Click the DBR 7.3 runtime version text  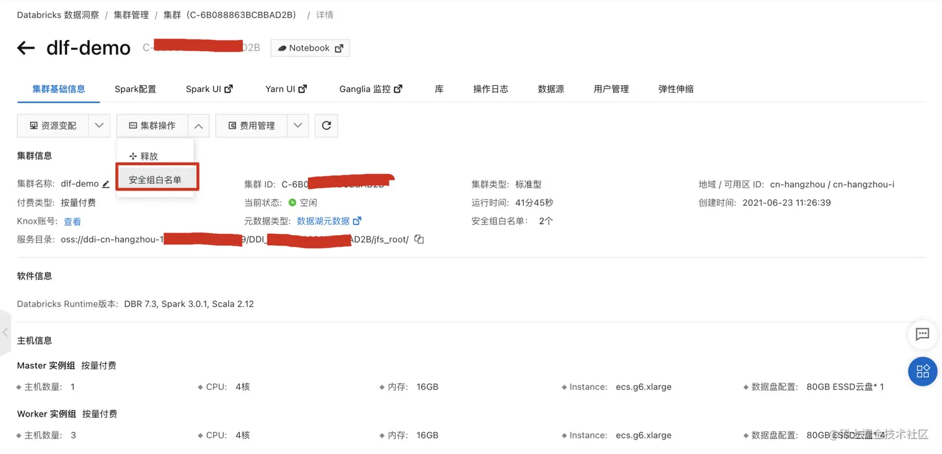coord(189,304)
